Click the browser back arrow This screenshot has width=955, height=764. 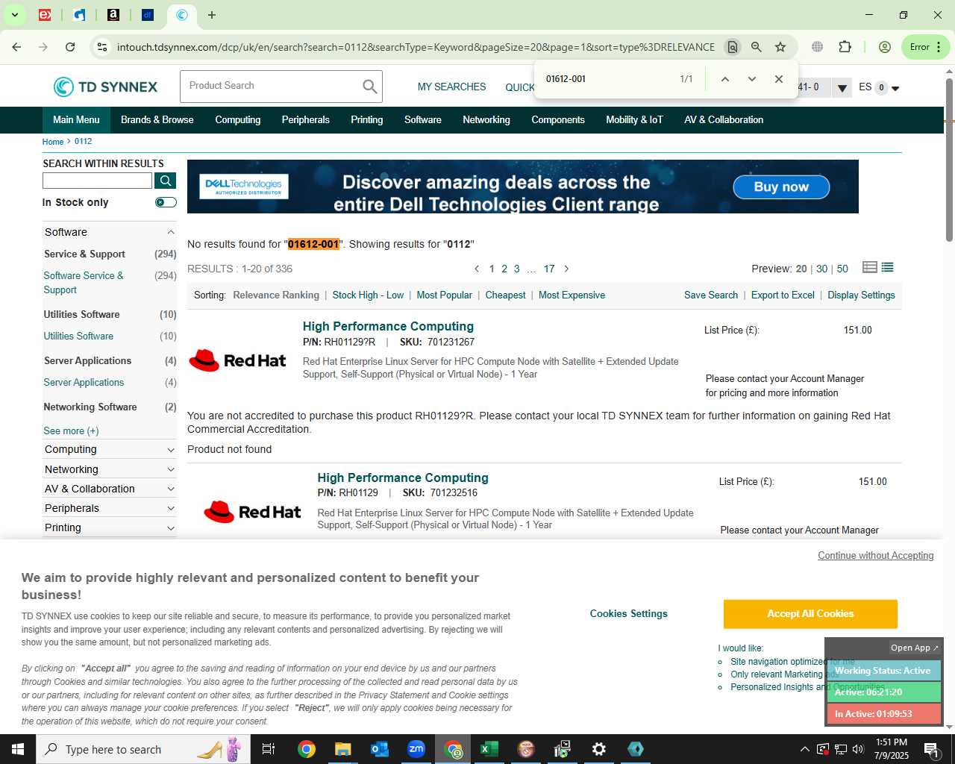[x=16, y=47]
